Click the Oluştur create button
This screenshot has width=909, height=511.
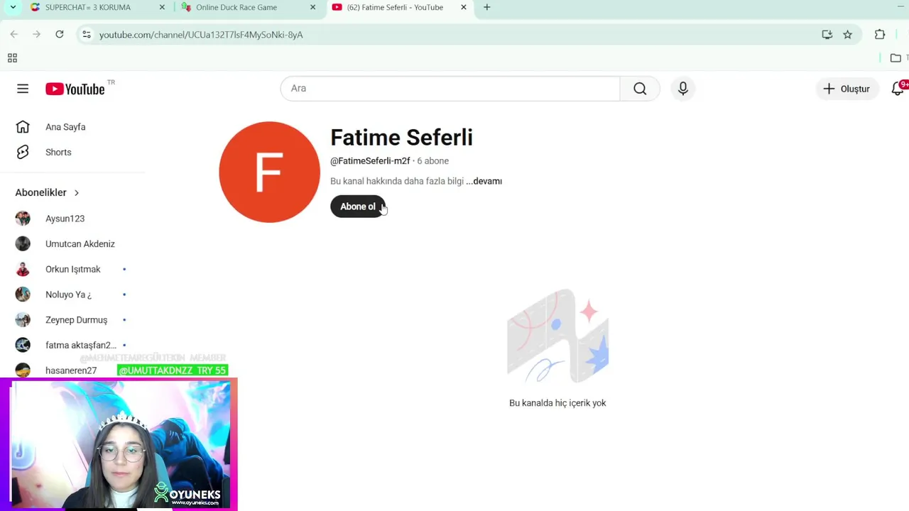coord(847,89)
